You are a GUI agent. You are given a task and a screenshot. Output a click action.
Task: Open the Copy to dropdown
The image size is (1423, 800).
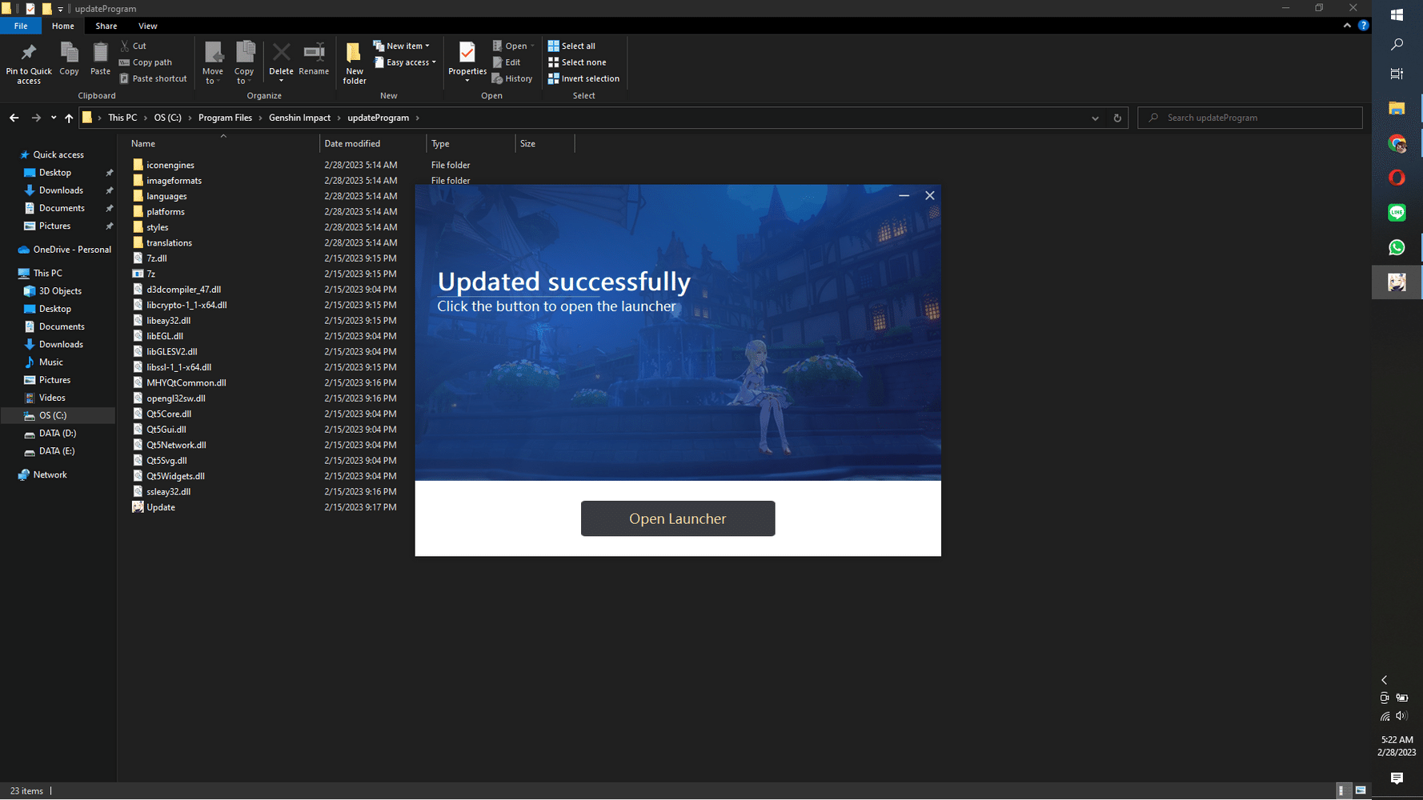[244, 63]
